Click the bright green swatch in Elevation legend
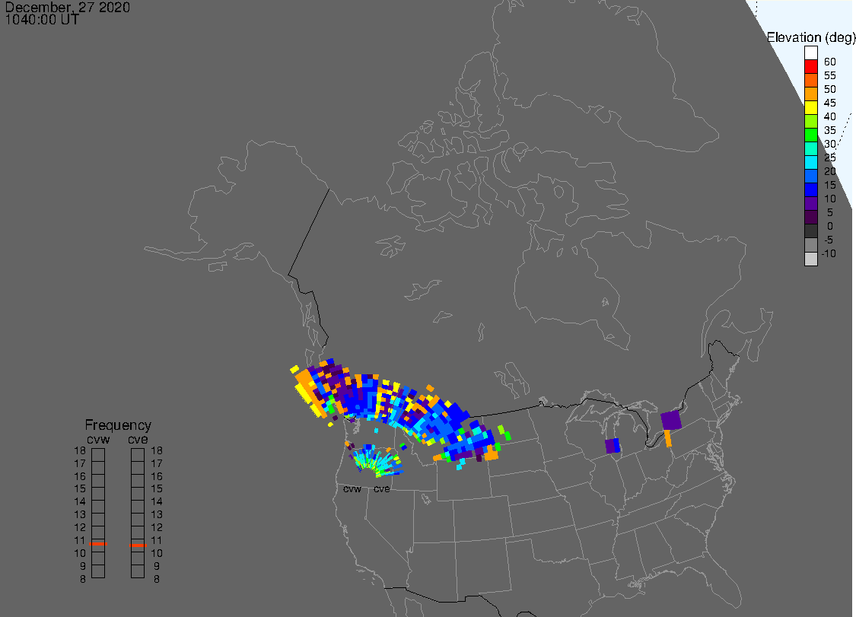The width and height of the screenshot is (856, 617). tap(810, 135)
